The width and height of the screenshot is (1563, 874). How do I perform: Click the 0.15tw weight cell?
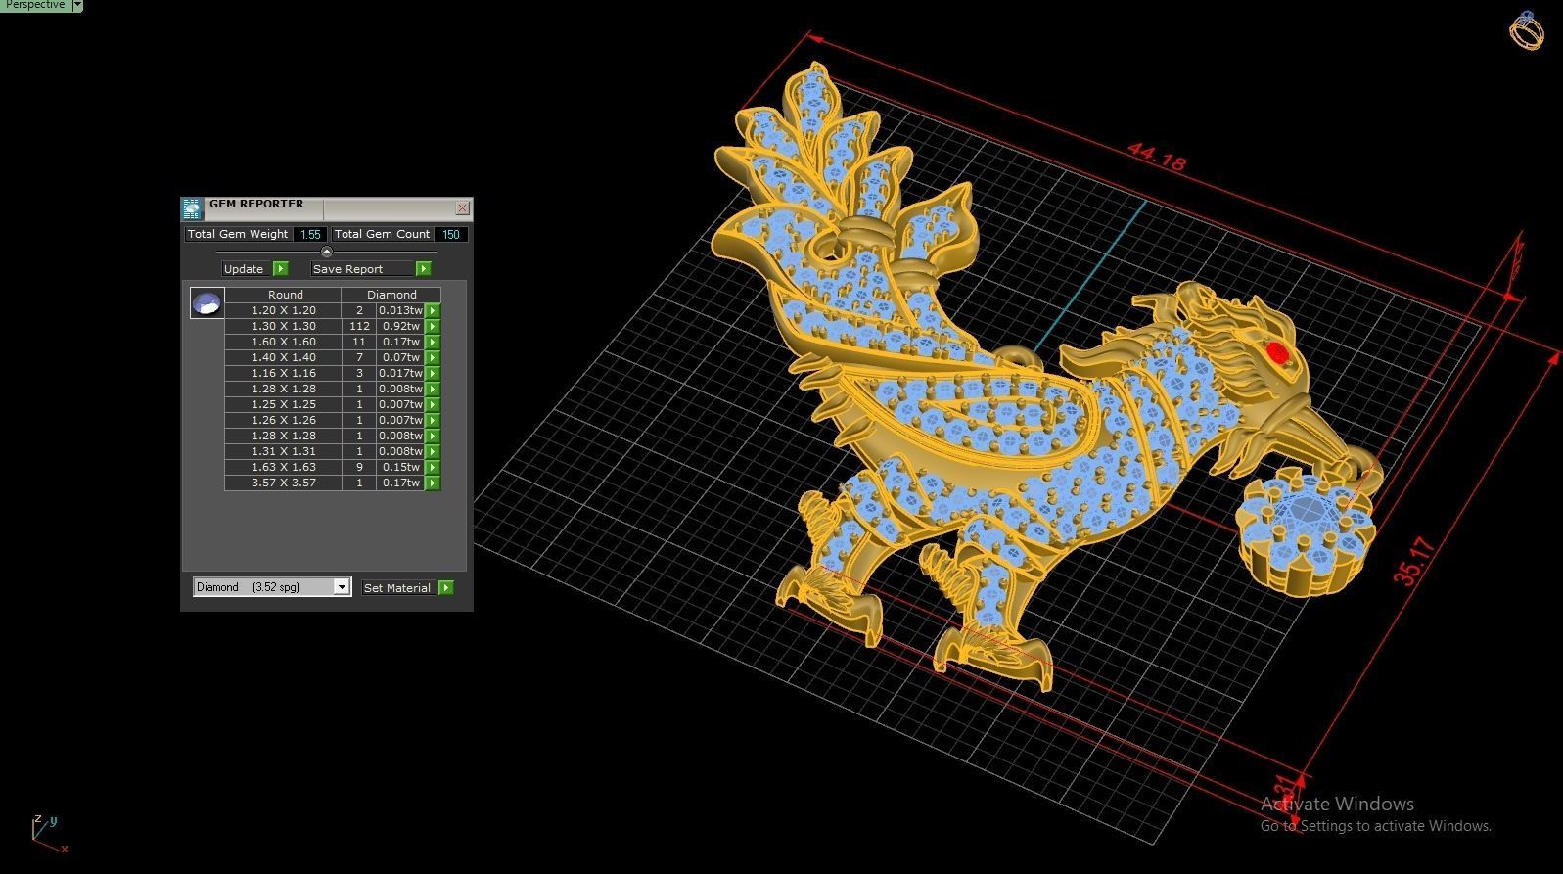pyautogui.click(x=401, y=467)
